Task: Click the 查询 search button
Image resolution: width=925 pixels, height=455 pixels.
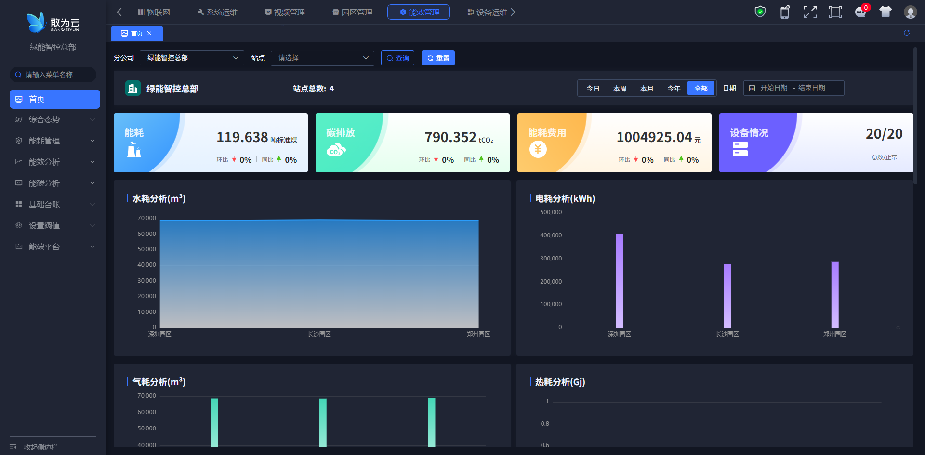Action: coord(397,58)
